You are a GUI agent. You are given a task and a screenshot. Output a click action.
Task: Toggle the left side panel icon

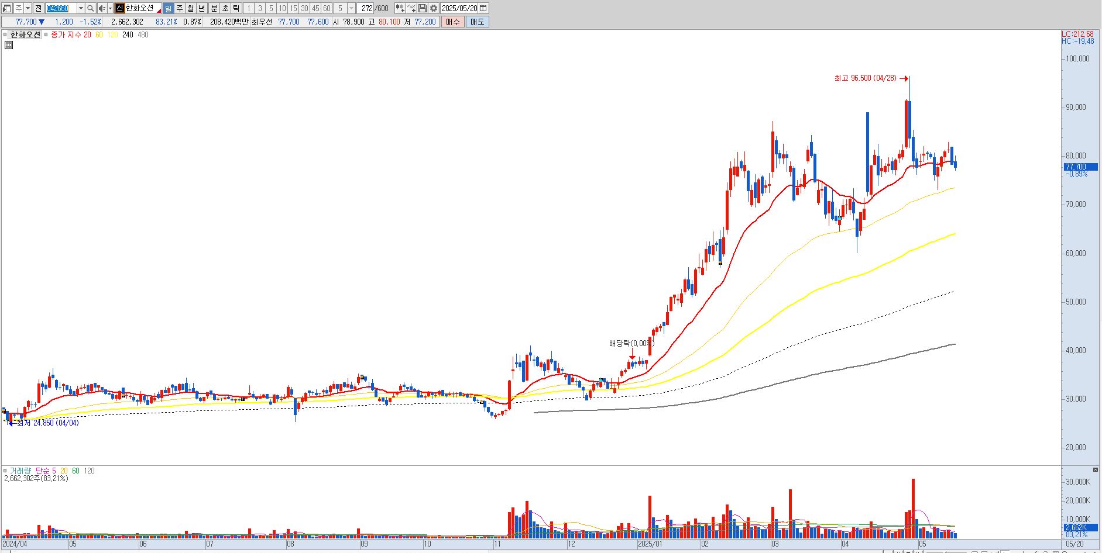7,8
